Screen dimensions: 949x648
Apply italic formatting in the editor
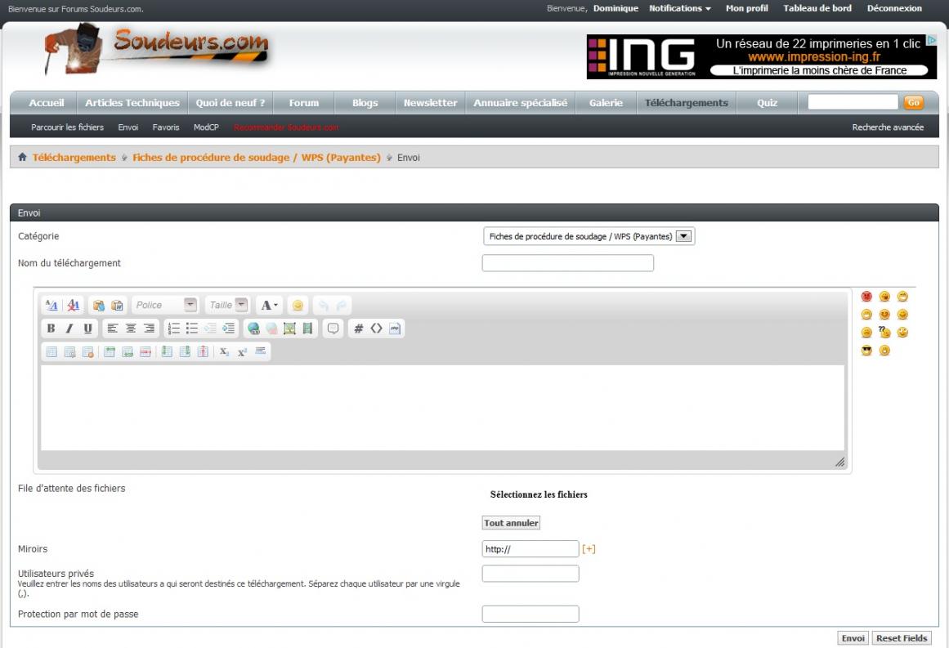pos(69,328)
